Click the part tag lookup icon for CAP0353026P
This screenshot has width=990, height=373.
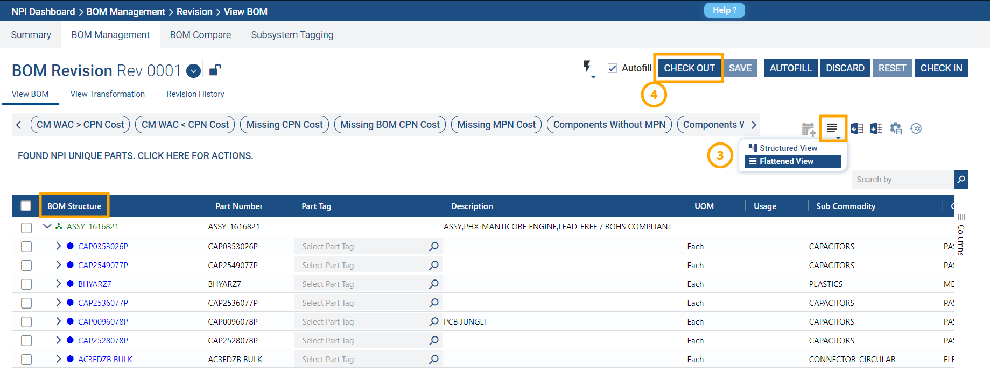(x=434, y=246)
